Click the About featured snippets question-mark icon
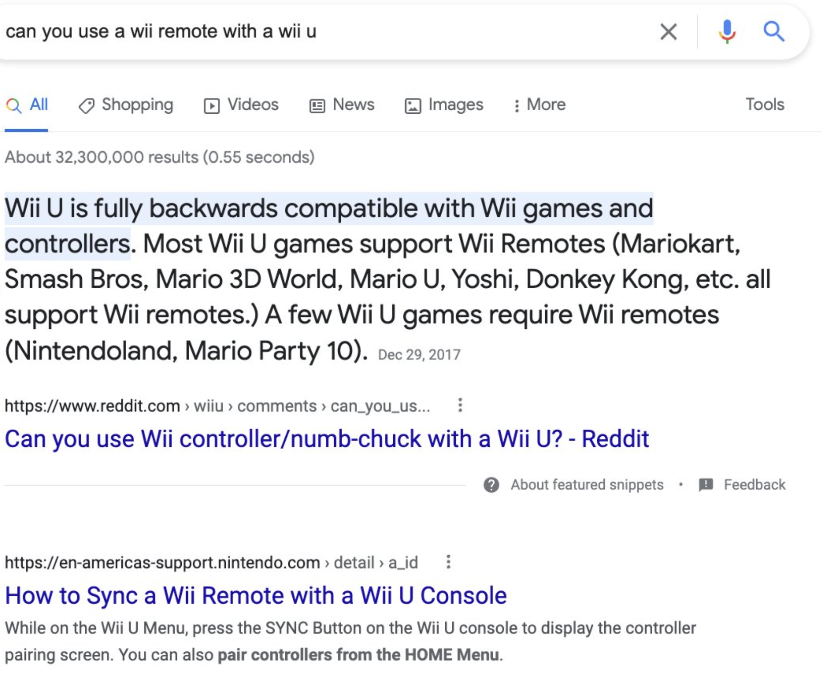The height and width of the screenshot is (673, 822). (492, 485)
